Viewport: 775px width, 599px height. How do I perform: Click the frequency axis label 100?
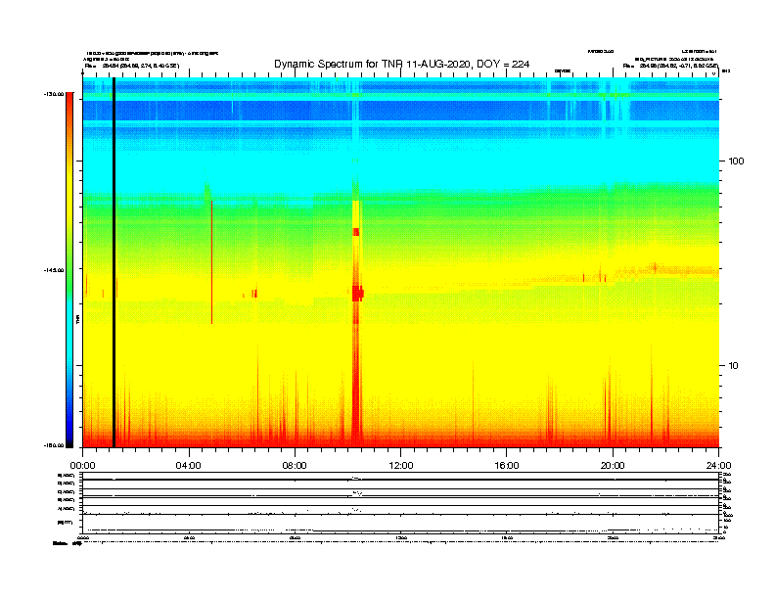pos(736,161)
